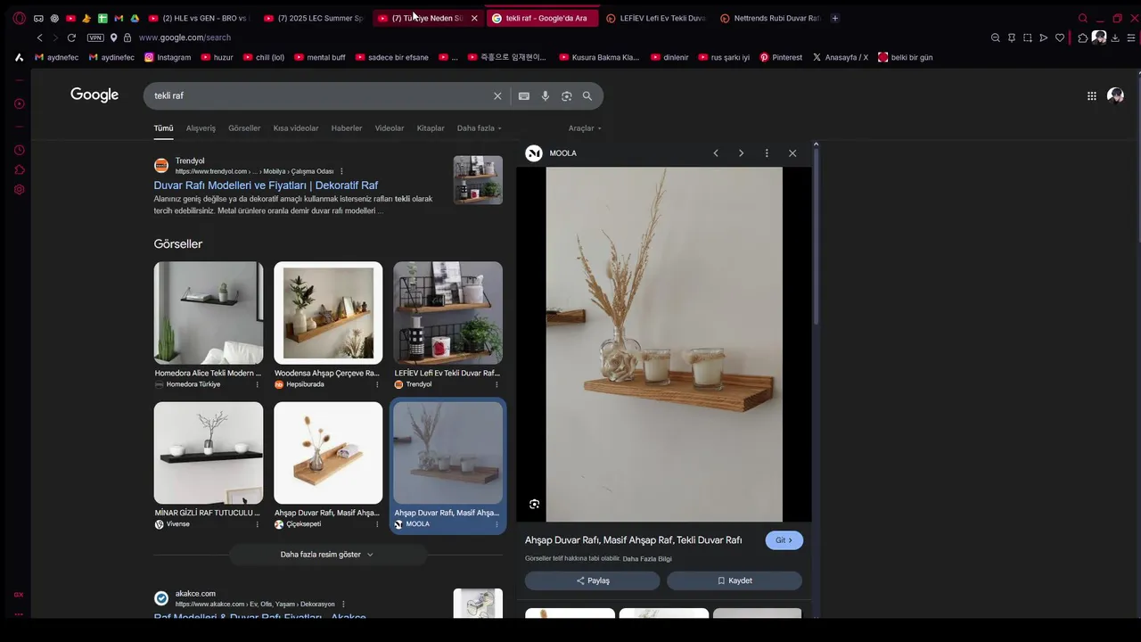The height and width of the screenshot is (642, 1141).
Task: Search open tabs with the magnifier icon
Action: pyautogui.click(x=1083, y=18)
